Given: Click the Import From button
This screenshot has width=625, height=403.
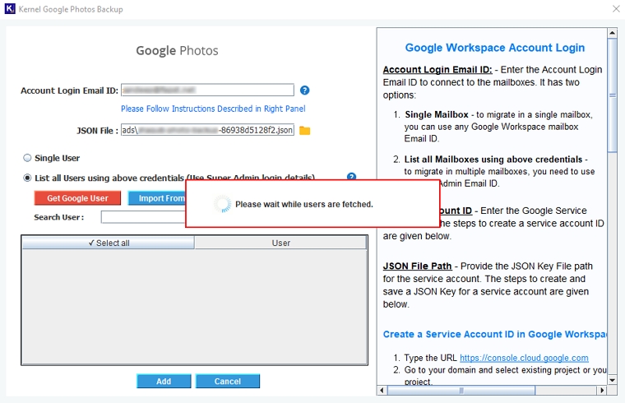Looking at the screenshot, I should 157,198.
